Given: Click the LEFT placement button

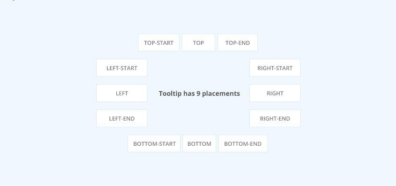Looking at the screenshot, I should coord(122,93).
